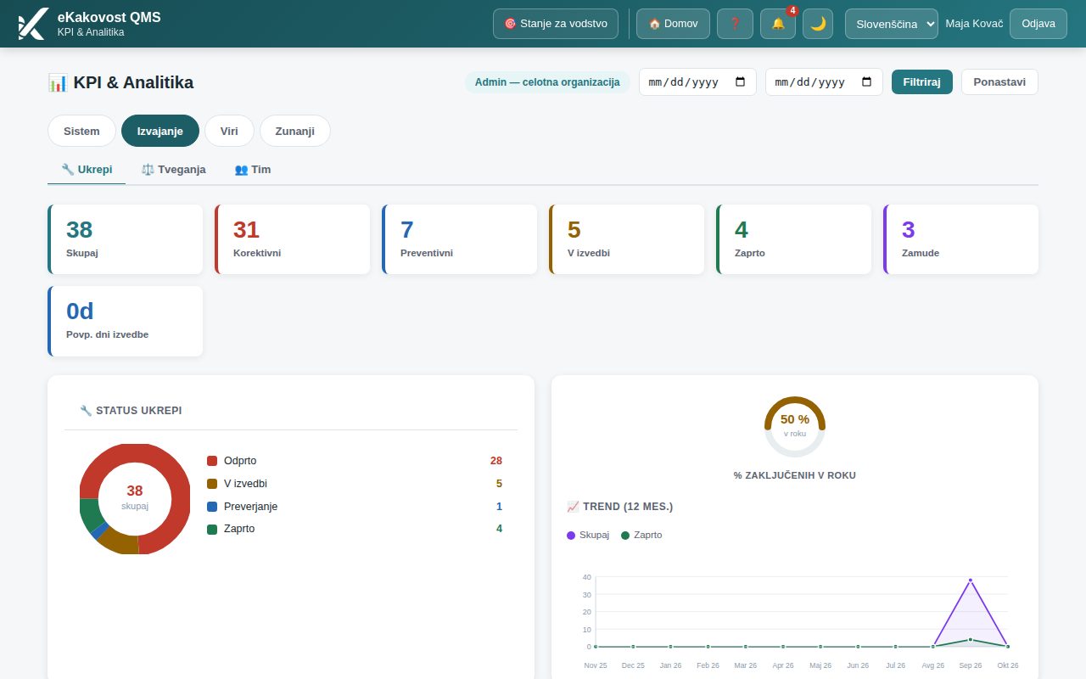Screen dimensions: 1086x679
Task: Toggle dark mode with the moon icon
Action: point(818,24)
